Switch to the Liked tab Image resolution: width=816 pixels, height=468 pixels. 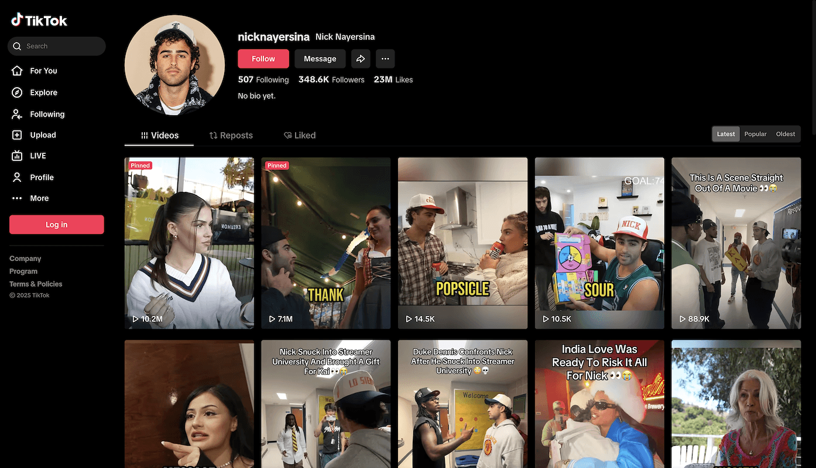[x=300, y=135]
